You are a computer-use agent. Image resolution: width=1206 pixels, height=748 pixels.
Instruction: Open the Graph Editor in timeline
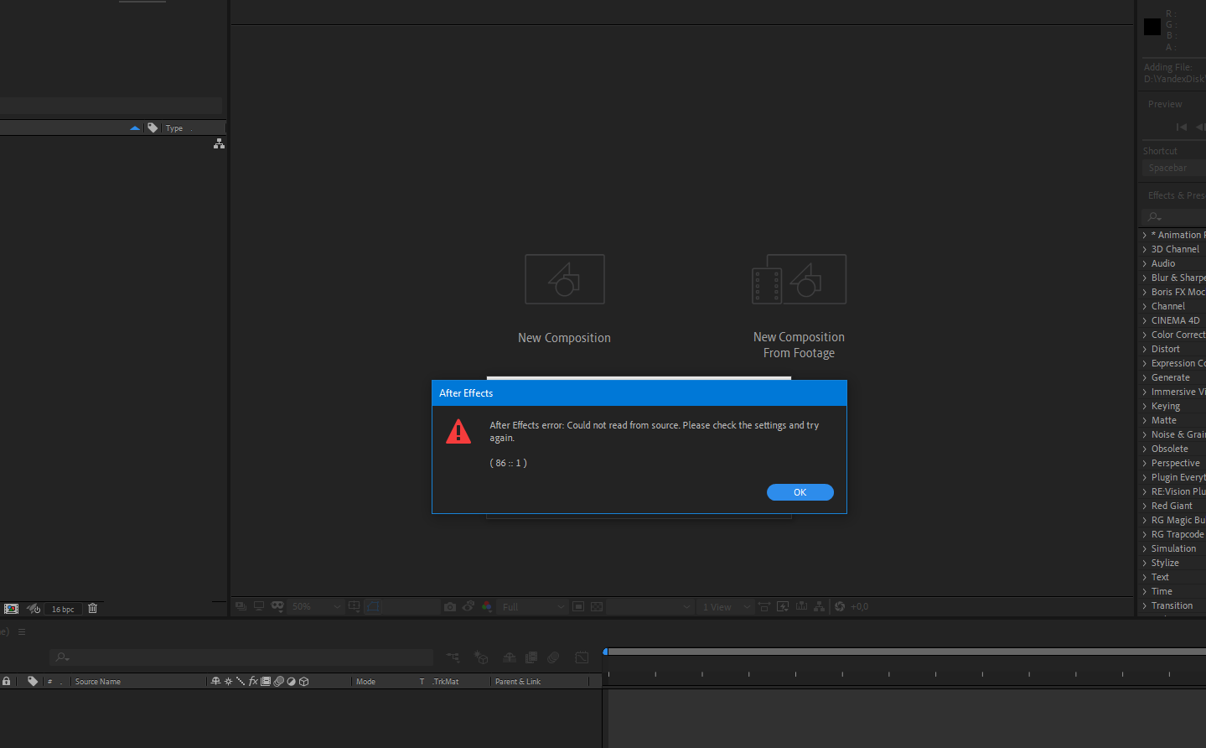click(x=582, y=657)
